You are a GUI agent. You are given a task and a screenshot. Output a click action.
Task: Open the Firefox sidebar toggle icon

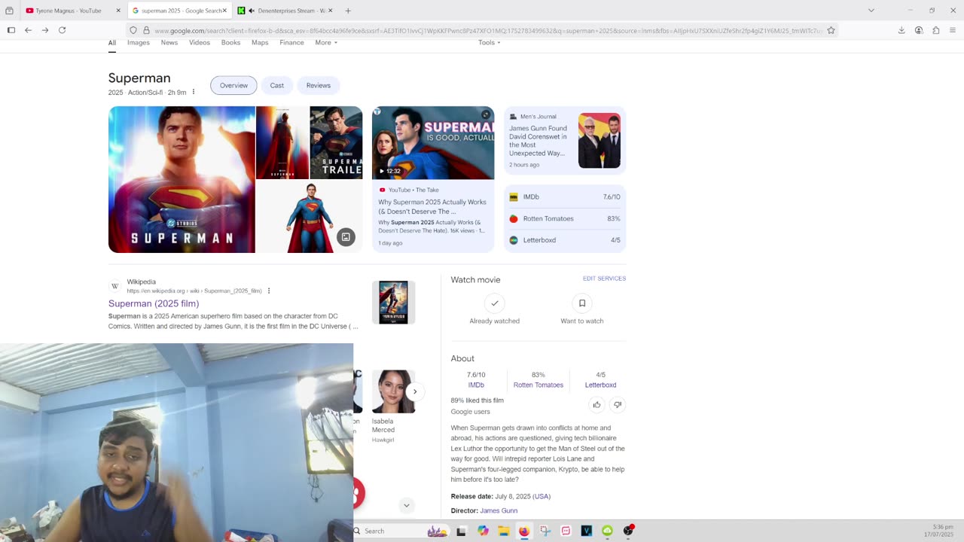(11, 30)
